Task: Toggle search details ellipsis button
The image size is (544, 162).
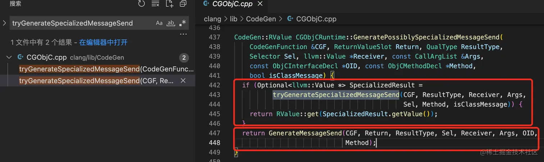Action: coord(183,34)
